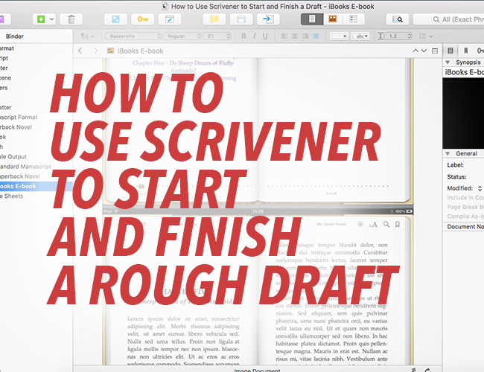Show Inspector keywords tab

[x=480, y=51]
